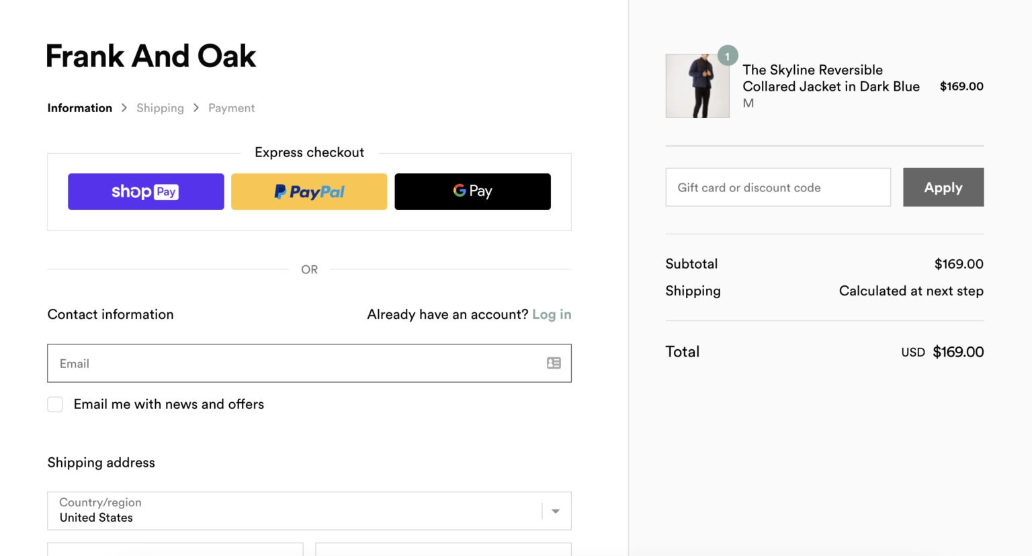Switch to the Payment breadcrumb step
The width and height of the screenshot is (1032, 556).
click(231, 107)
